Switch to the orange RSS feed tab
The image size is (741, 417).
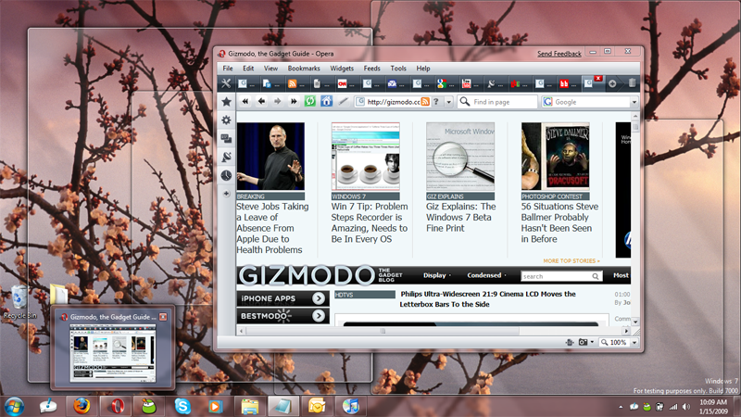[295, 84]
